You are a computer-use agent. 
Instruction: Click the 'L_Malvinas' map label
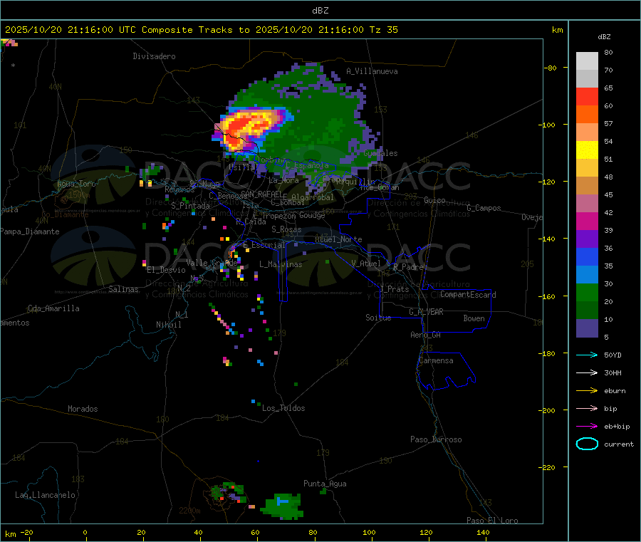(x=281, y=264)
